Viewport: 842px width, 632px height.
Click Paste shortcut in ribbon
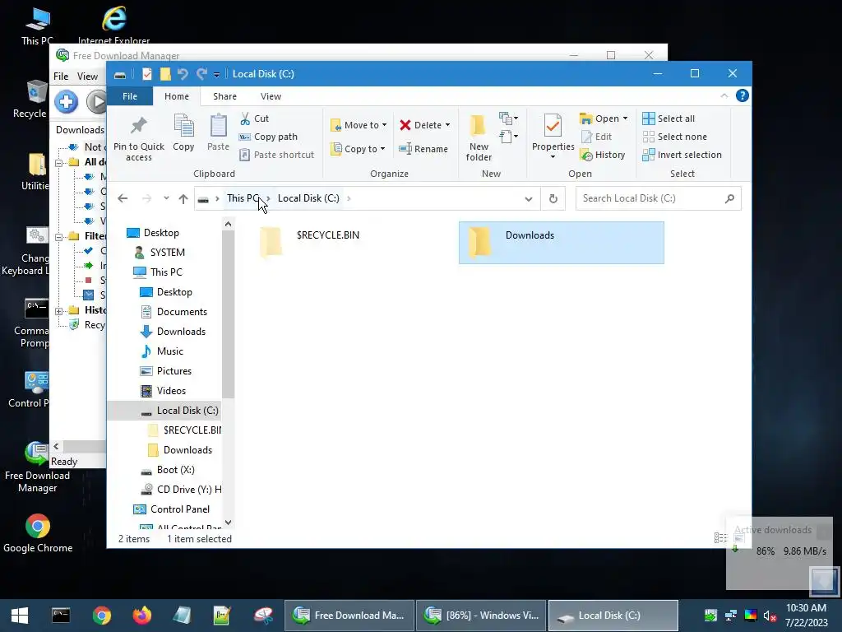click(276, 155)
